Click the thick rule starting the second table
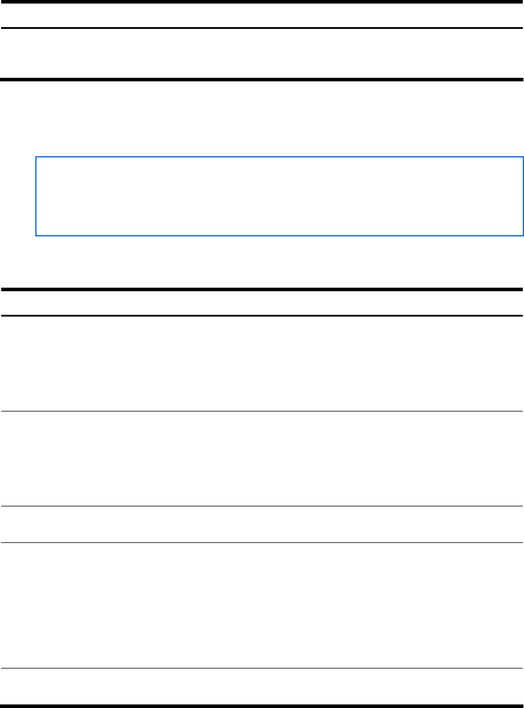Image resolution: width=524 pixels, height=708 pixels. point(262,289)
